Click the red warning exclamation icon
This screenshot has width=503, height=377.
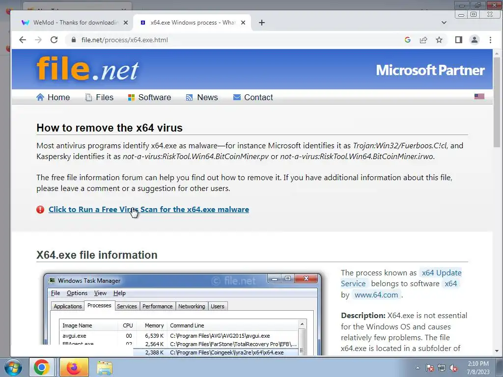click(40, 210)
